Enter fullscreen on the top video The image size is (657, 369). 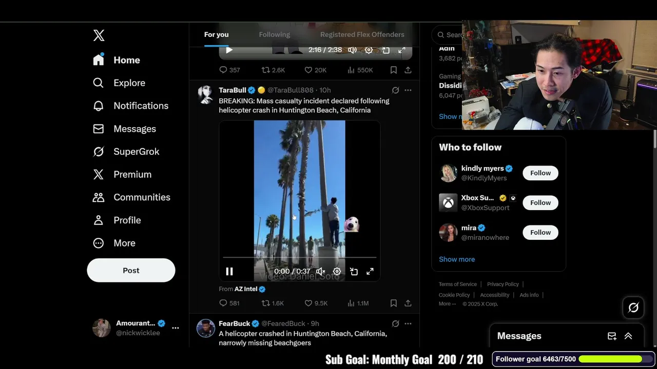click(x=402, y=50)
